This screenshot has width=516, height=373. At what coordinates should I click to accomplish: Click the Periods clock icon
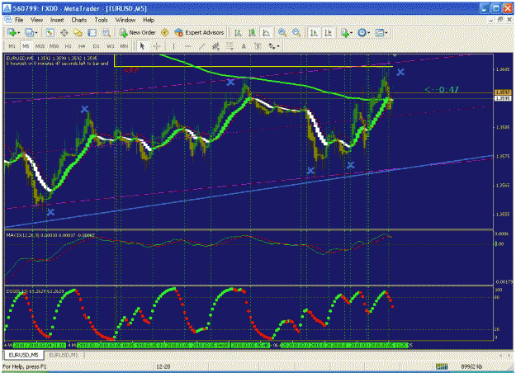[x=362, y=32]
